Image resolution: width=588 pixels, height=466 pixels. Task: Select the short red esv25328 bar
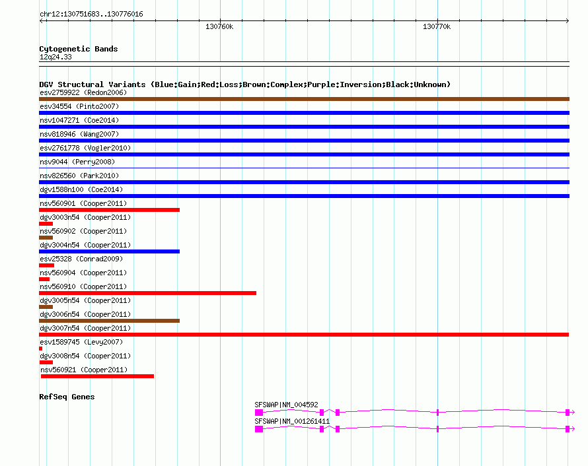46,265
